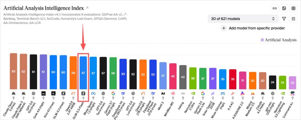This screenshot has height=120, width=301.
Task: Click Add model from specific provider
Action: pos(257,28)
